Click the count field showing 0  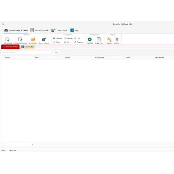(x=19, y=145)
